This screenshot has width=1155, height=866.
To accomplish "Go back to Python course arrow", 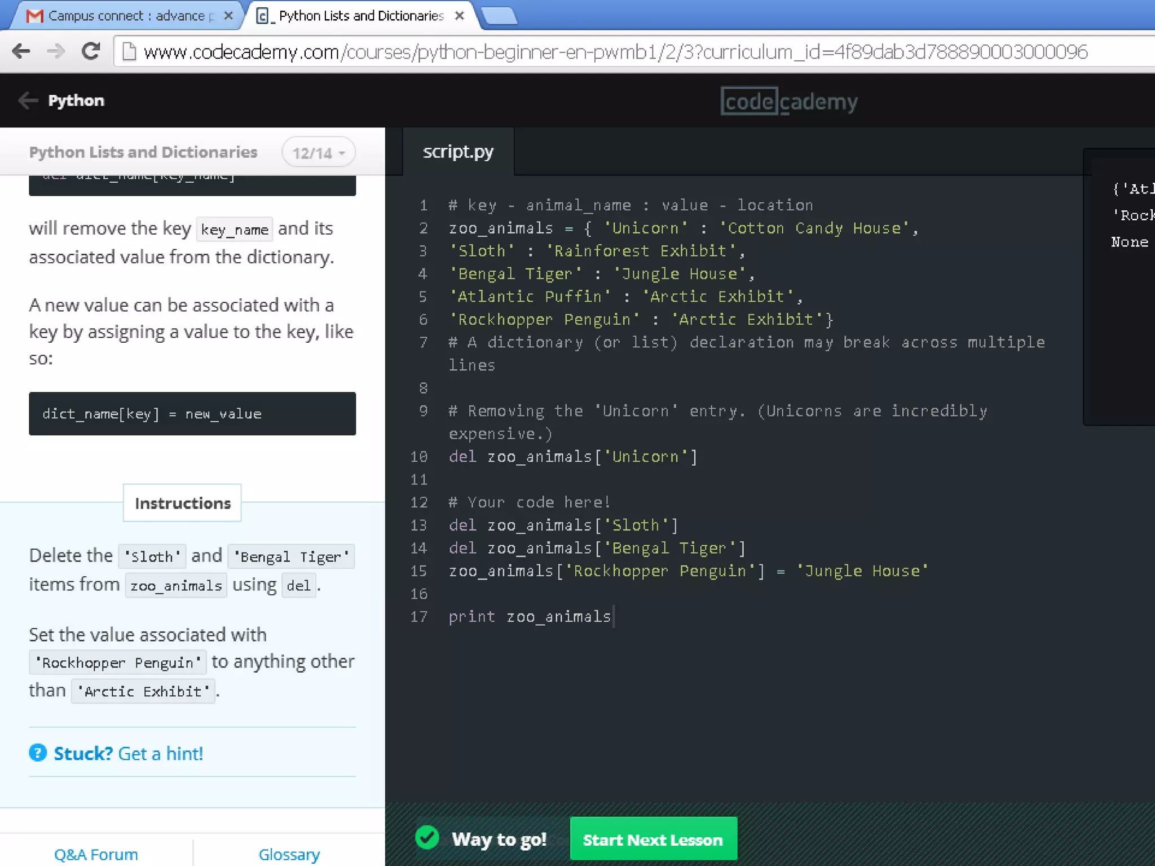I will point(28,100).
